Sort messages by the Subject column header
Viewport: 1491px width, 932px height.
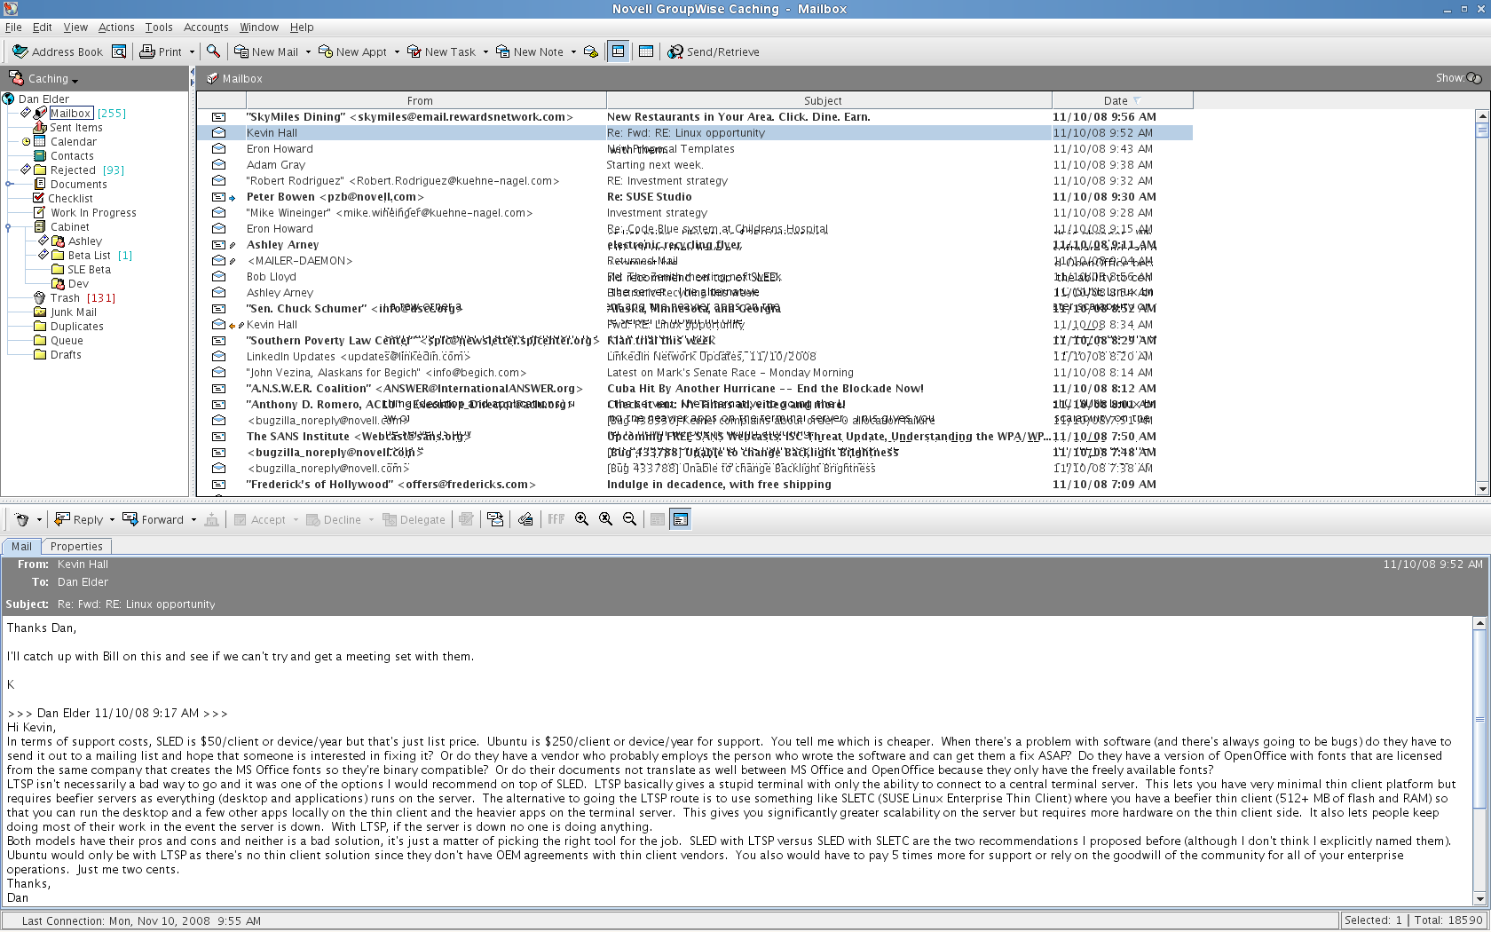[823, 100]
